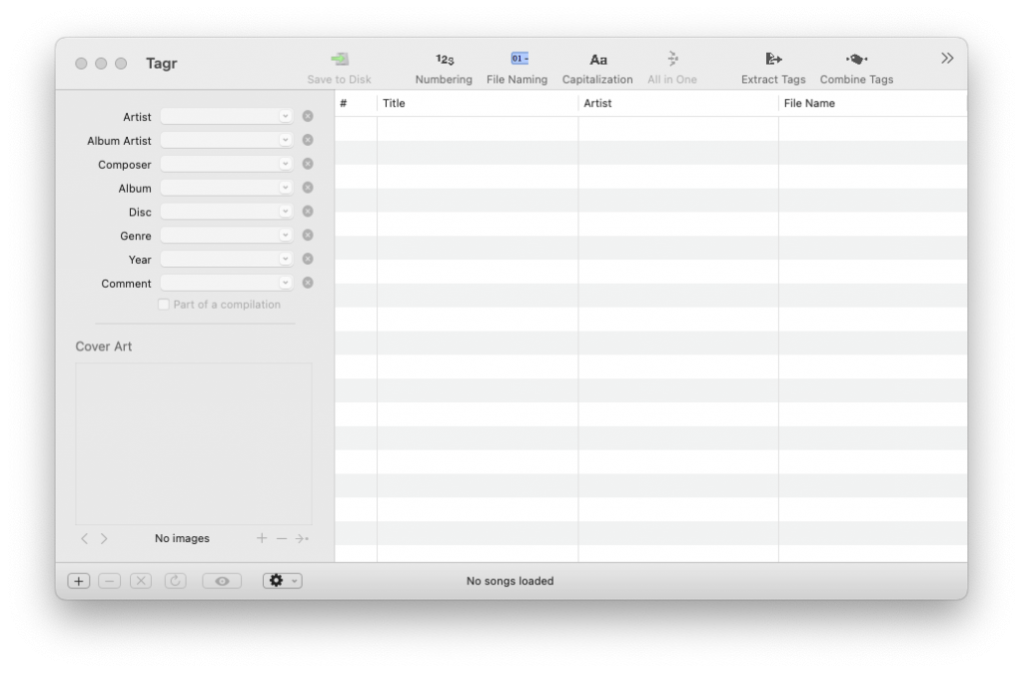Open the Extract Tags tool

(773, 68)
